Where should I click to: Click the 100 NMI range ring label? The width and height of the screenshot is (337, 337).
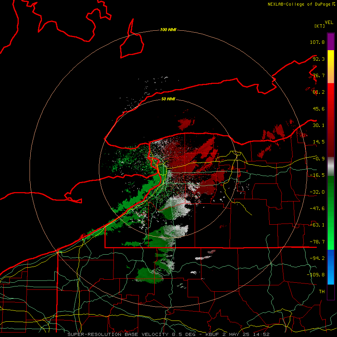pyautogui.click(x=168, y=30)
